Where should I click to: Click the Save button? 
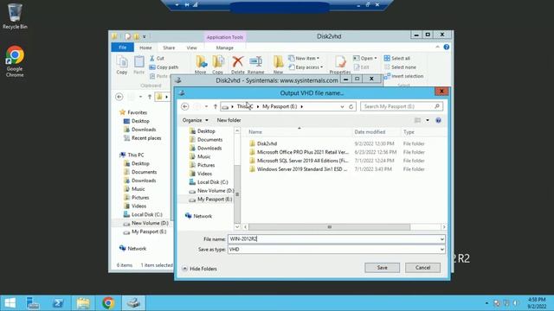[383, 268]
